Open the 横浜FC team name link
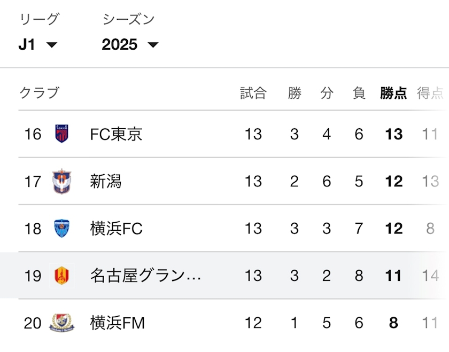The width and height of the screenshot is (449, 352). (116, 229)
